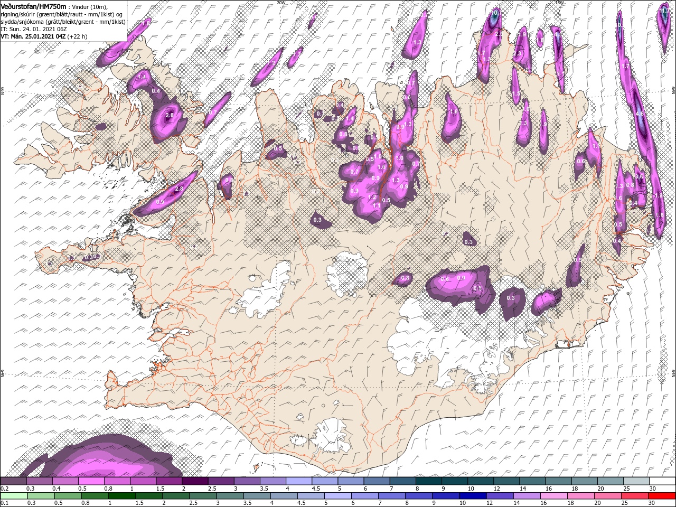Image resolution: width=676 pixels, height=507 pixels.
Task: Click the palest green 0.1–0.3 rain swatch
Action: (14, 496)
